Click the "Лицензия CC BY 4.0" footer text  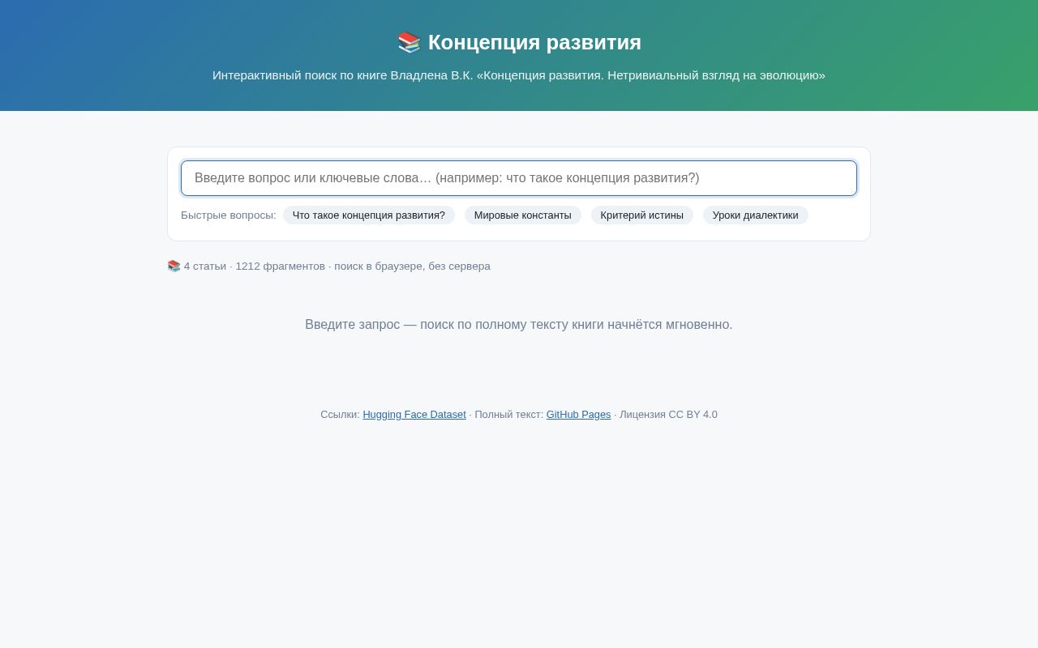(x=668, y=415)
